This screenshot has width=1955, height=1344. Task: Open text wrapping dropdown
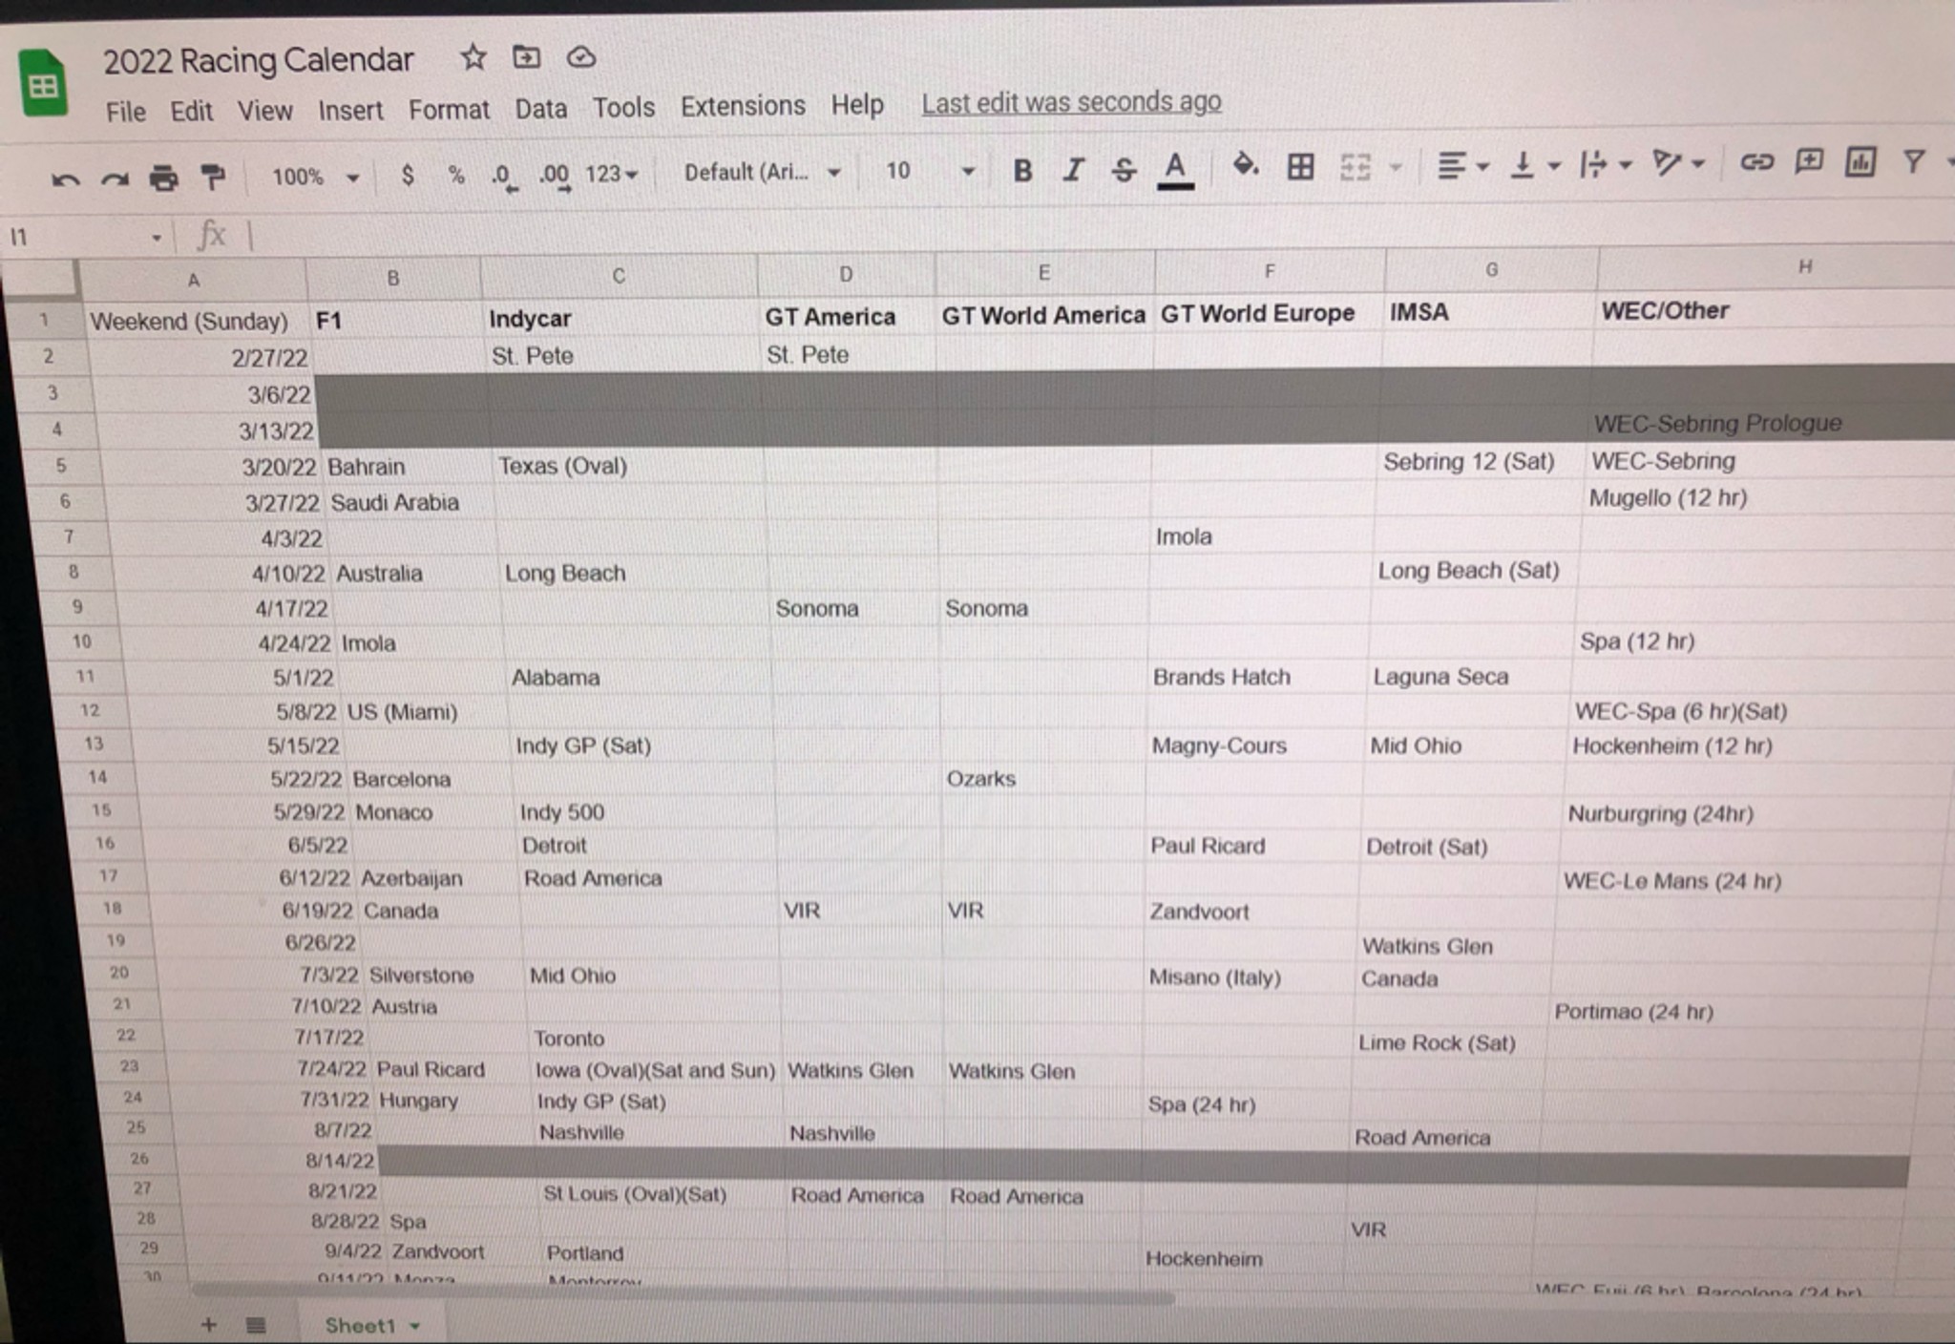[x=1606, y=166]
